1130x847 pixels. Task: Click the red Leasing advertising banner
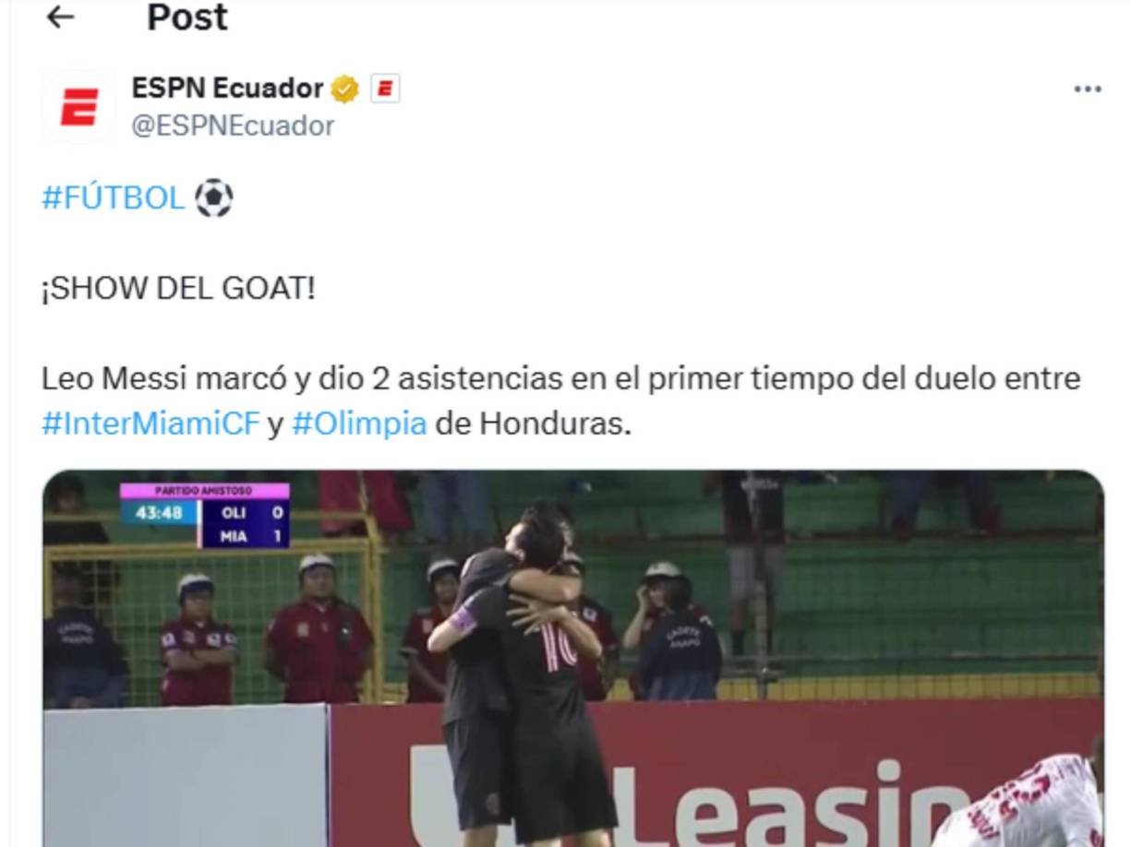[x=716, y=773]
